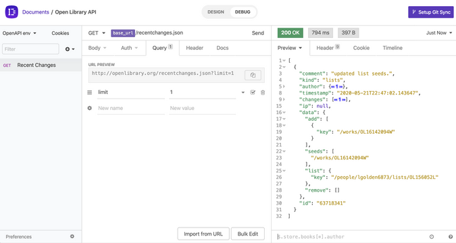Open the Docs tab
Viewport: 456px width, 243px height.
pos(222,48)
